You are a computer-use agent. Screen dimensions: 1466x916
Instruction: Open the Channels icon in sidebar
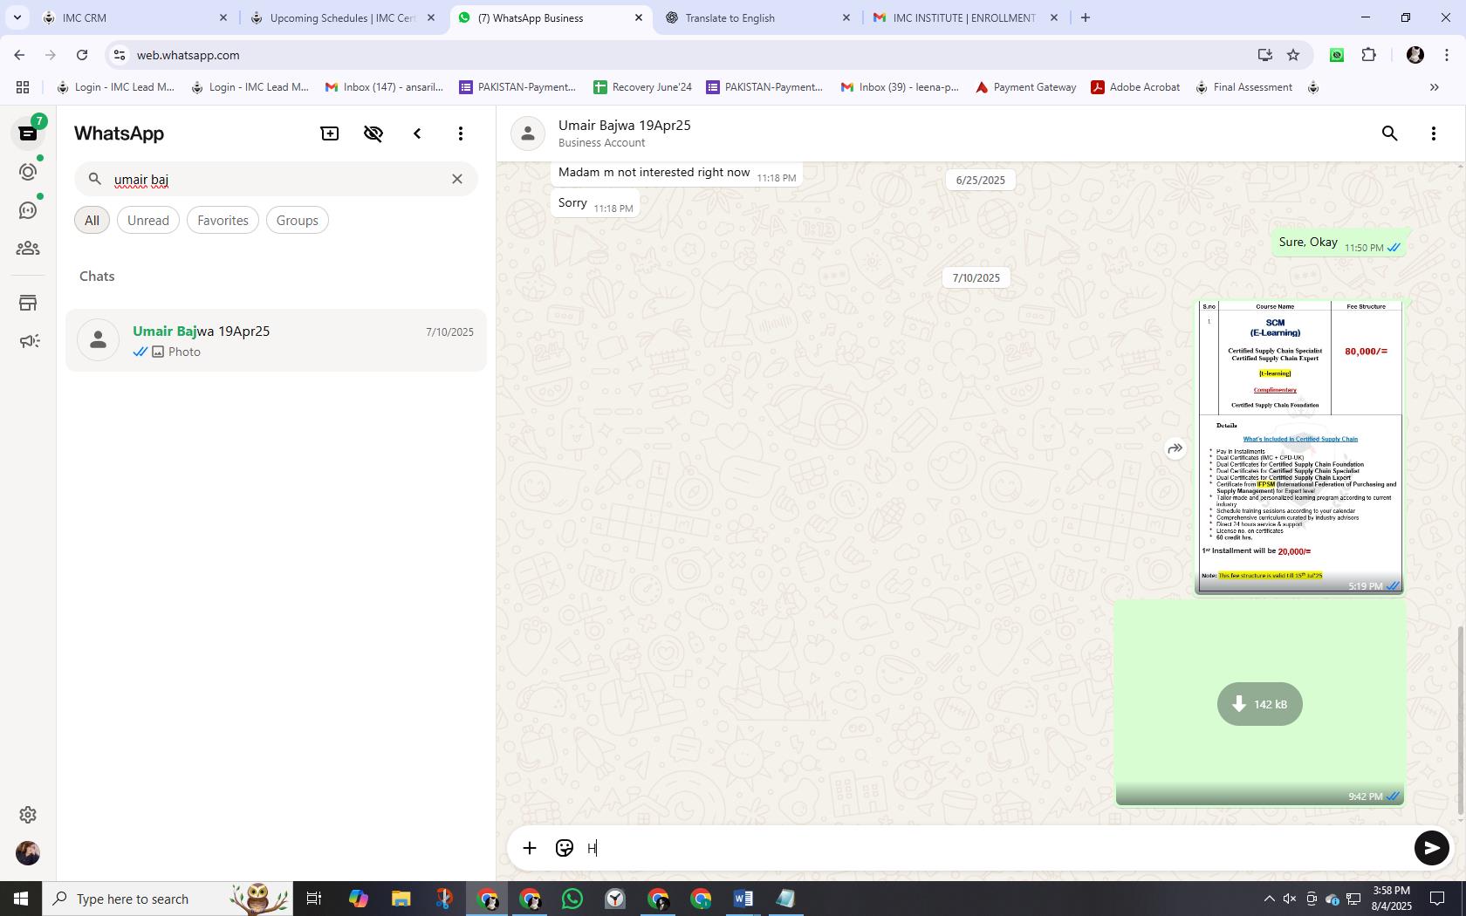28,210
